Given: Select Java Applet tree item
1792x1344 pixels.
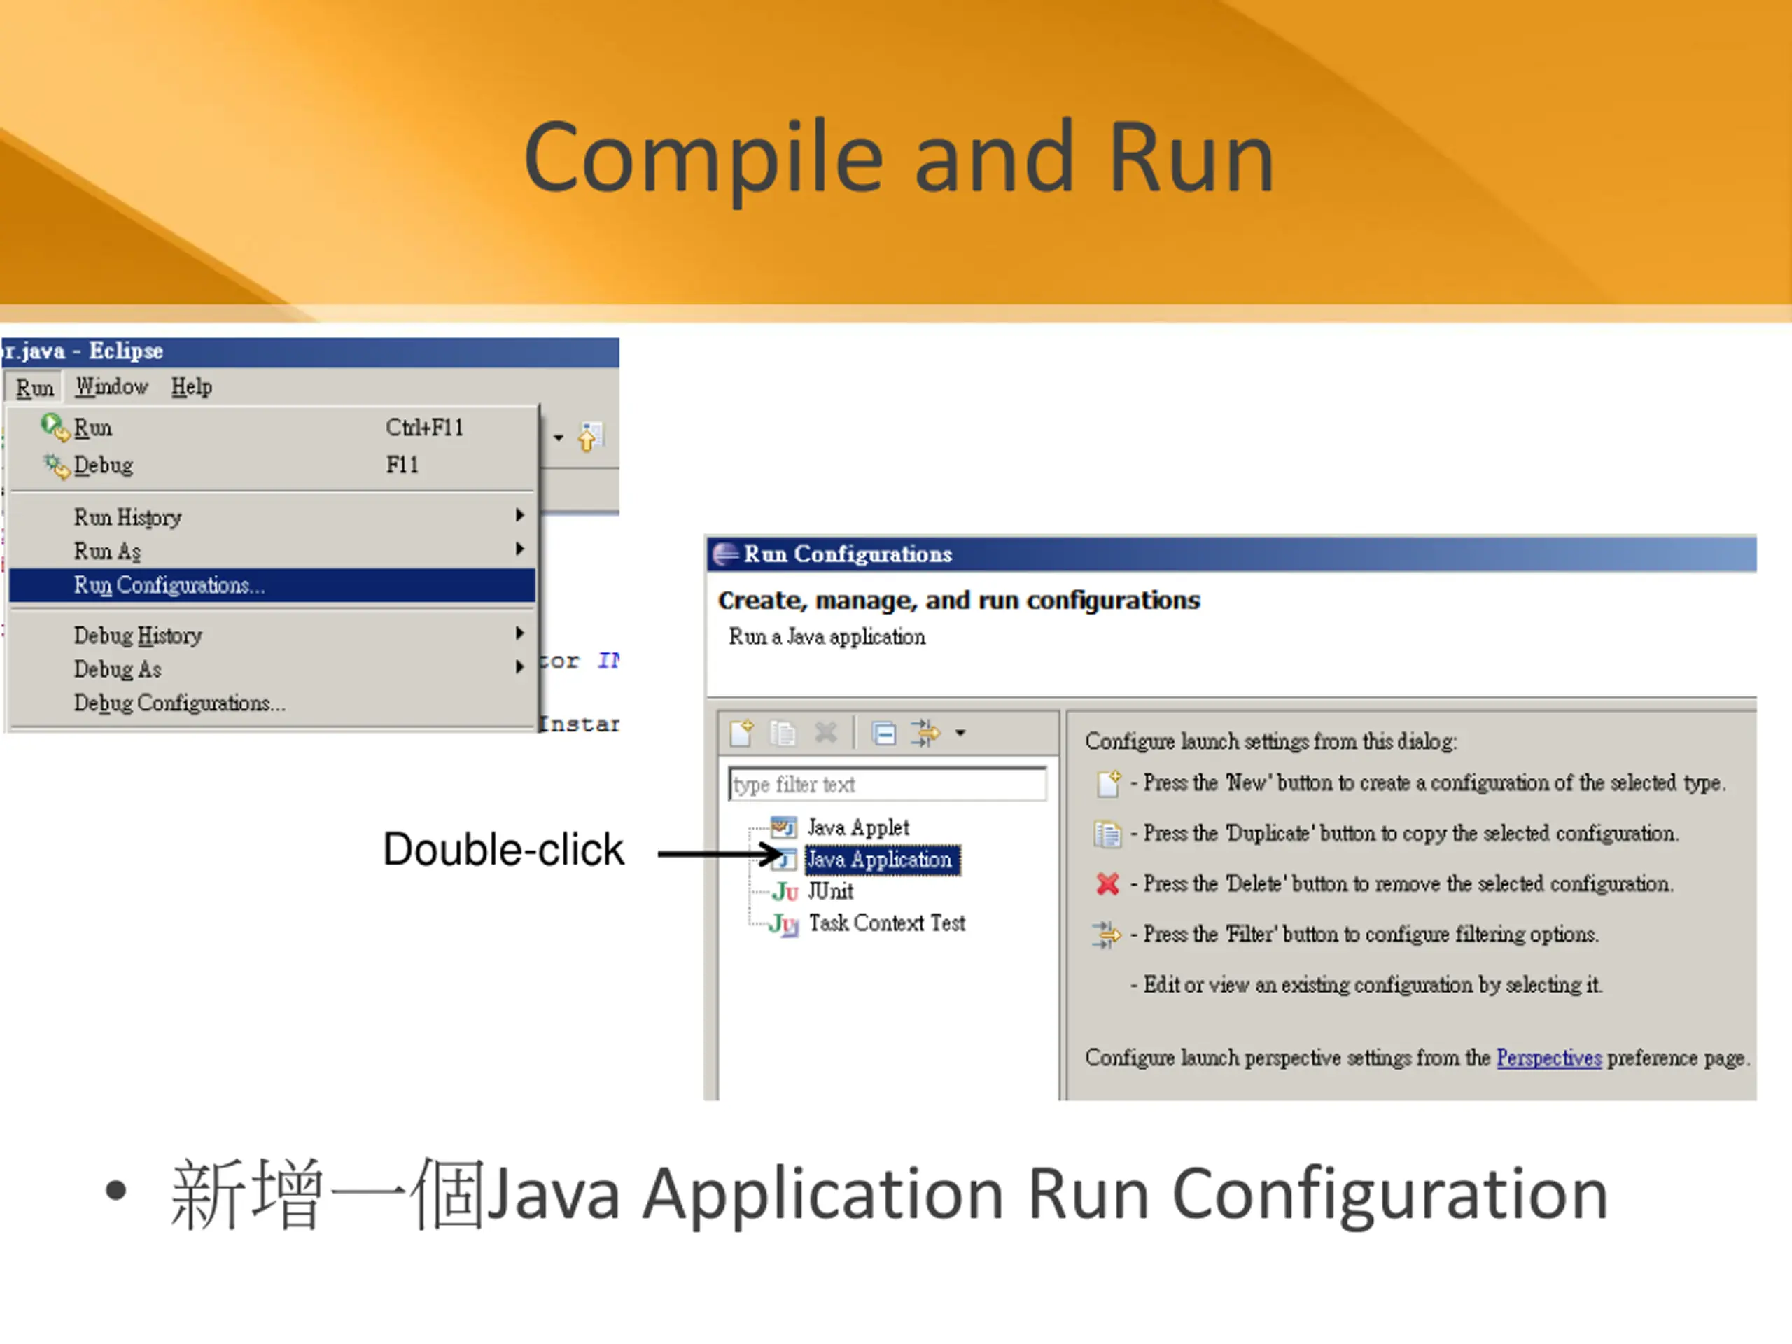Looking at the screenshot, I should click(x=858, y=827).
